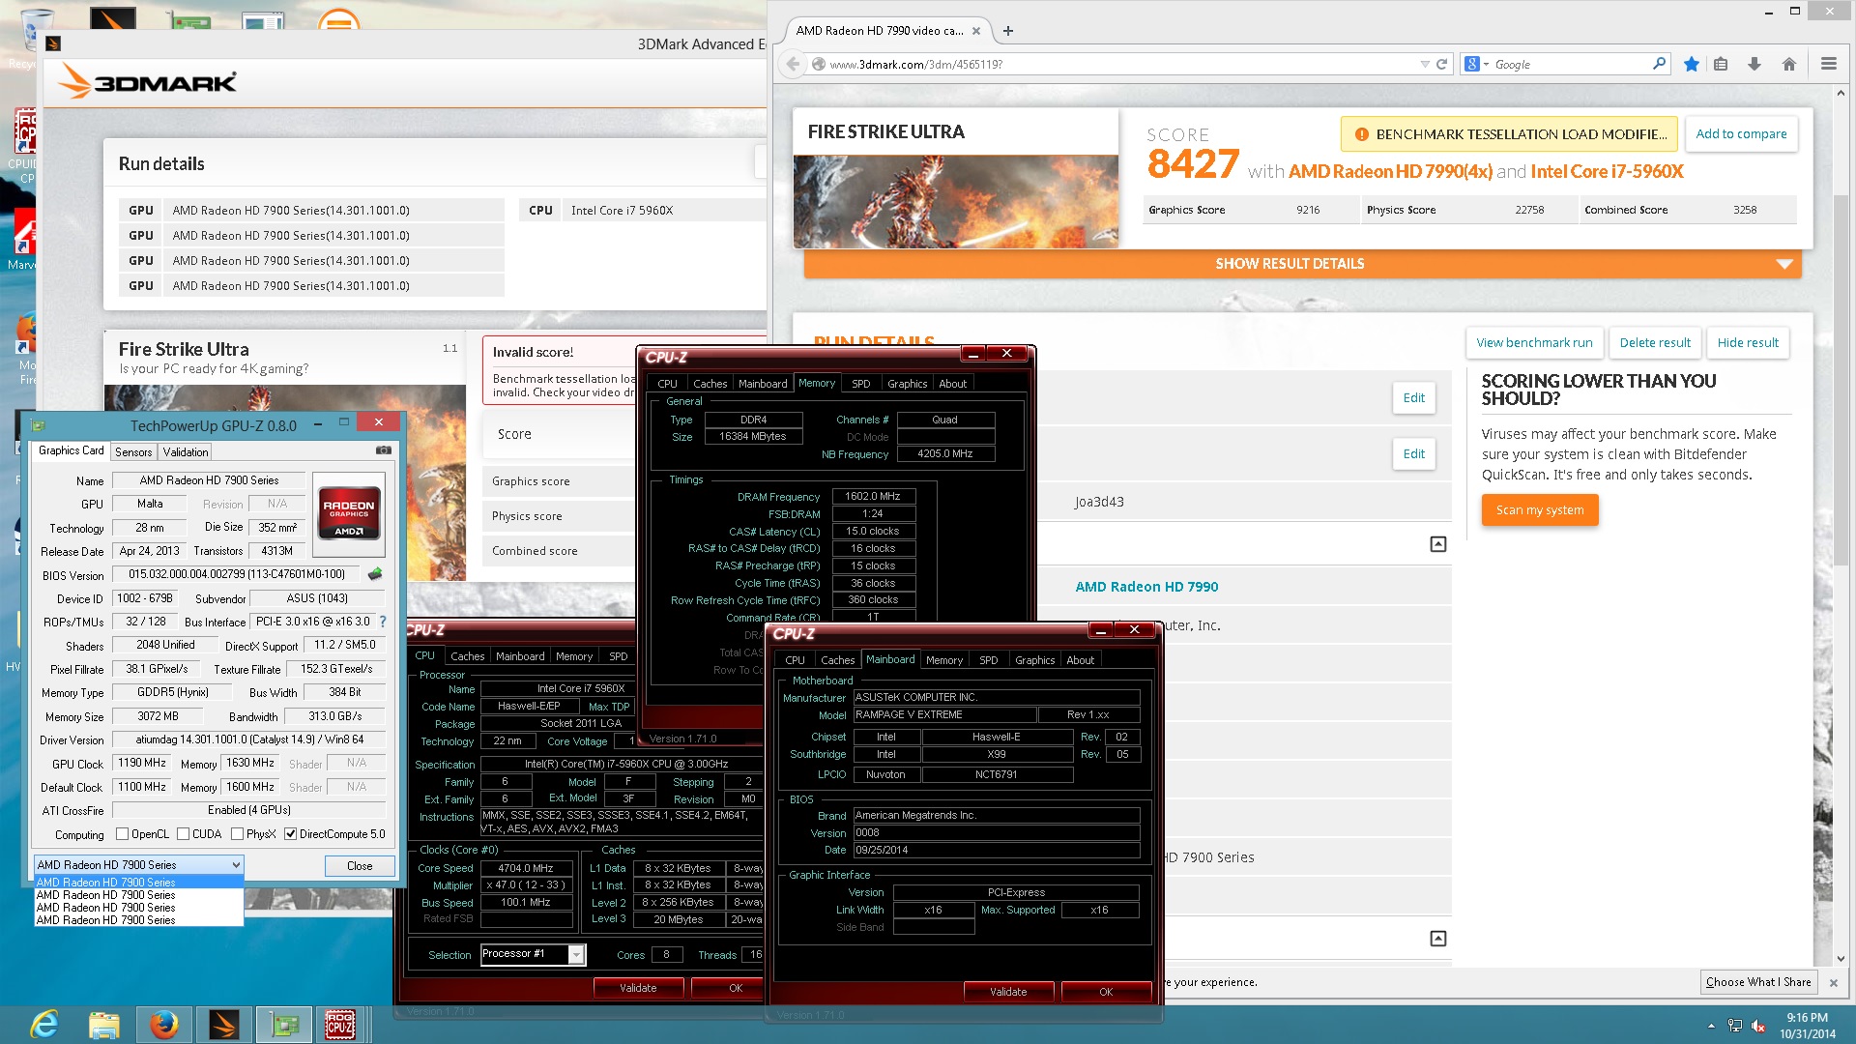
Task: Open the SPD tab in the CPU-Z memory window
Action: coord(860,384)
